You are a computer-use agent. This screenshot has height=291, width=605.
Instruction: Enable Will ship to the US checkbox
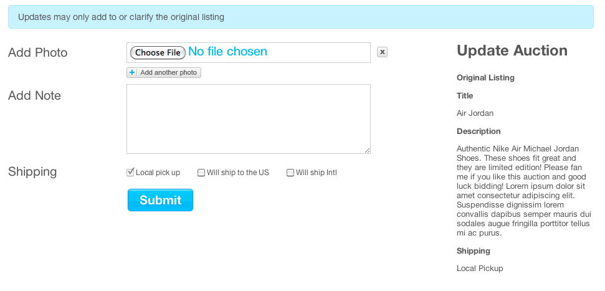click(x=201, y=173)
